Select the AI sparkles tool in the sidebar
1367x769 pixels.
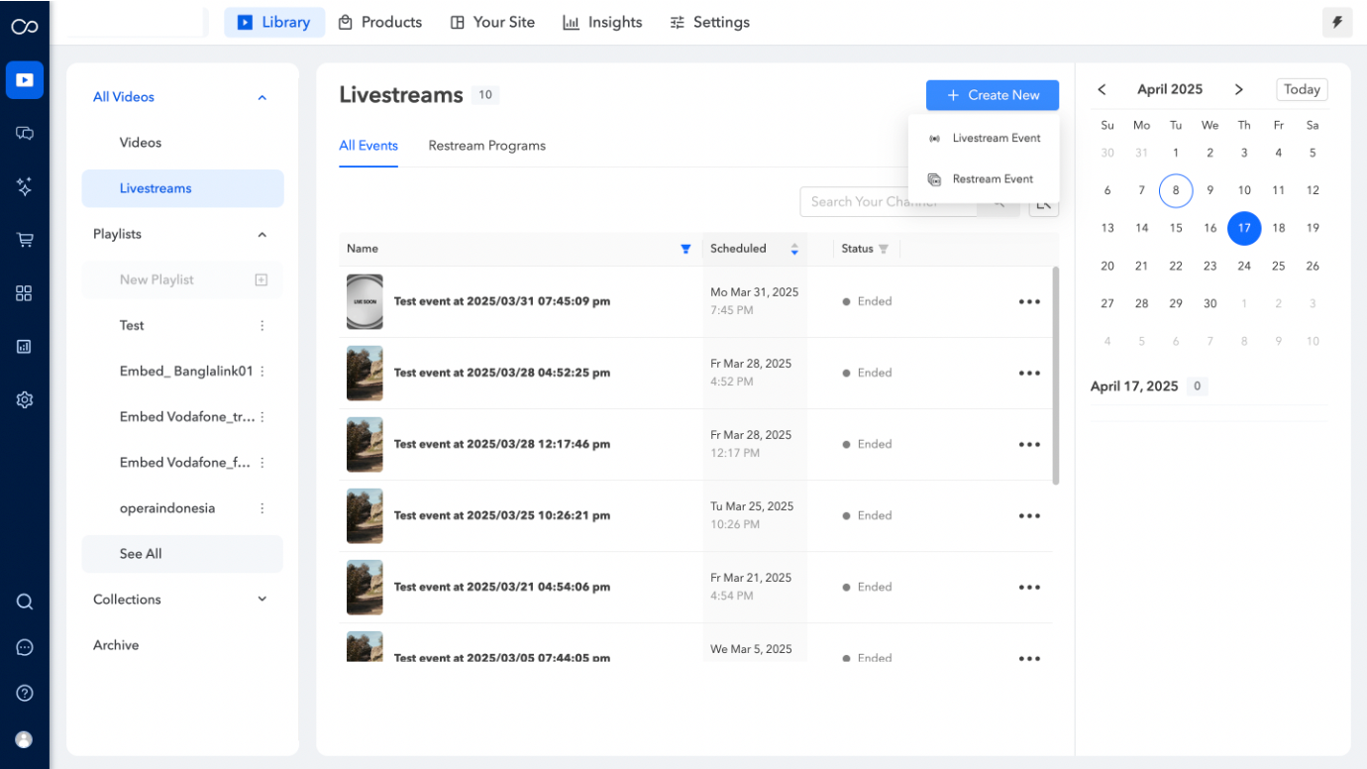point(24,186)
